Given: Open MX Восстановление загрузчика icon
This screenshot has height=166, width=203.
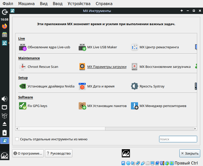Looking at the screenshot, I should [134, 67].
